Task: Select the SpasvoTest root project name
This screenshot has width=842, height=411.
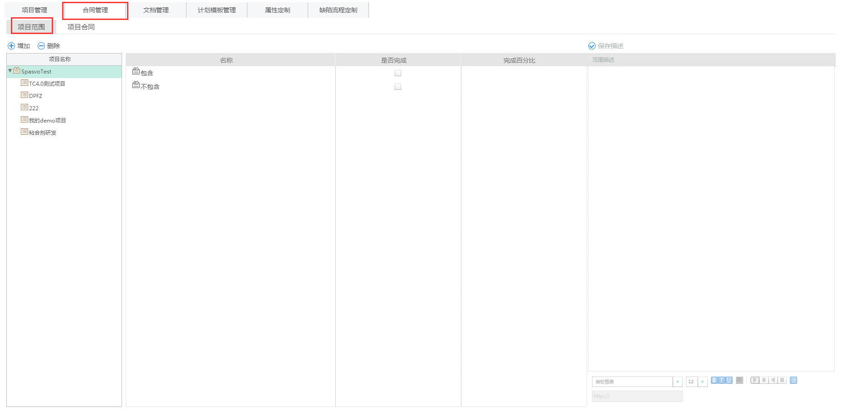Action: [36, 72]
